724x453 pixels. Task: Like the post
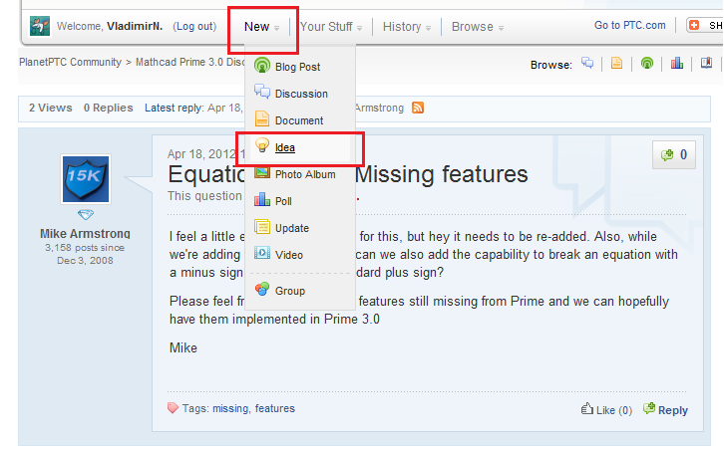pos(606,409)
